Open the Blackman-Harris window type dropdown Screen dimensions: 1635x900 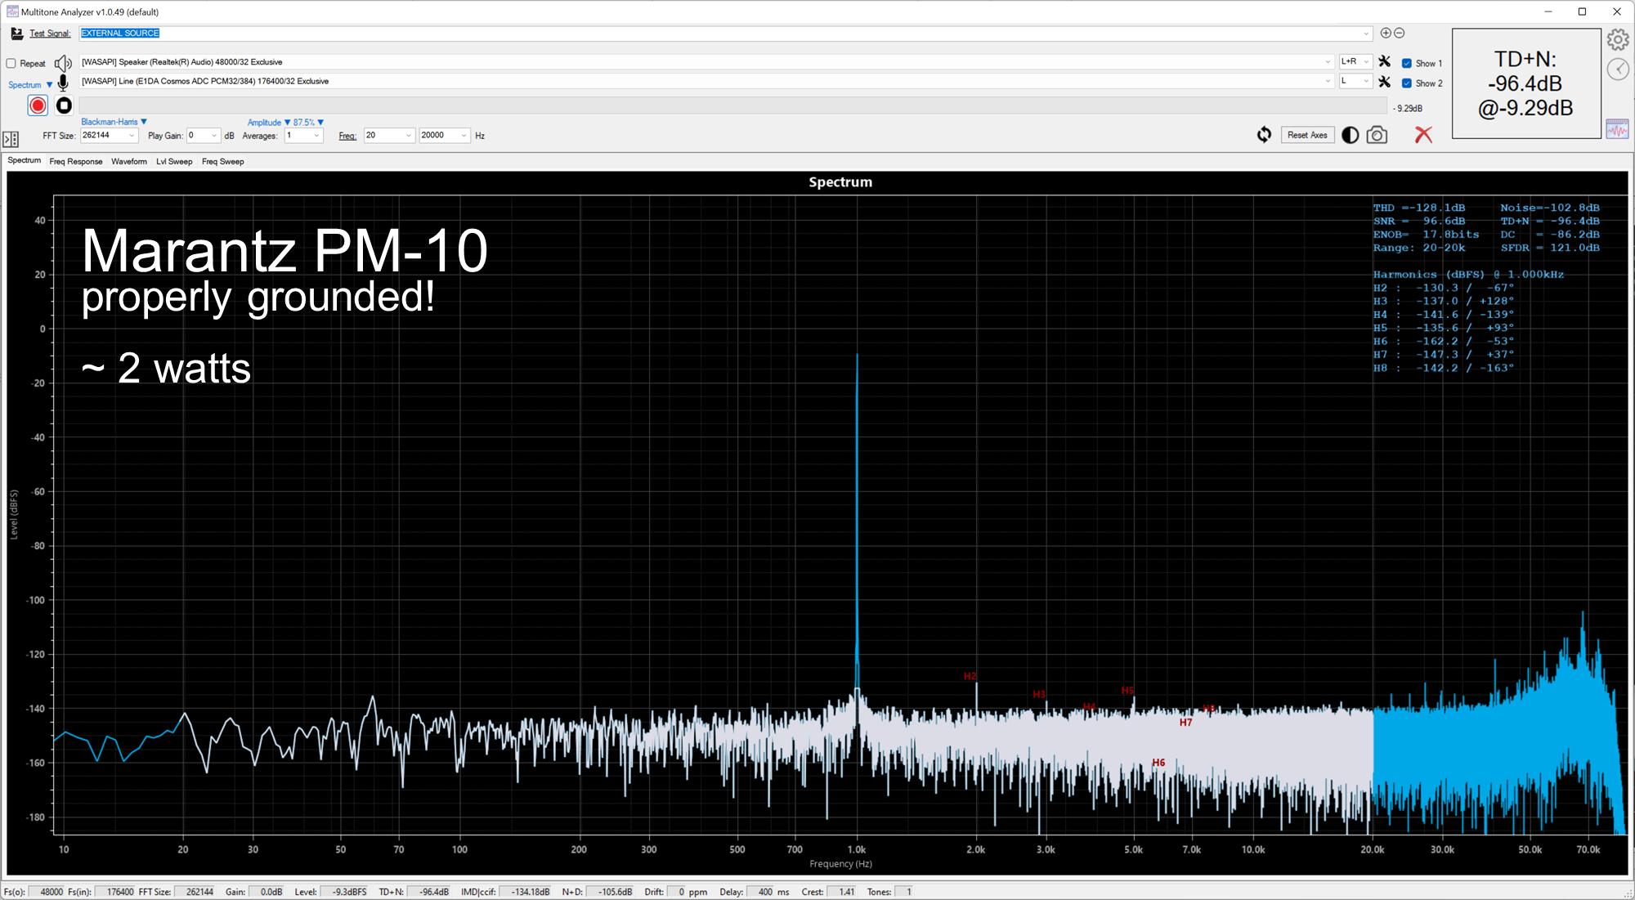(x=114, y=122)
